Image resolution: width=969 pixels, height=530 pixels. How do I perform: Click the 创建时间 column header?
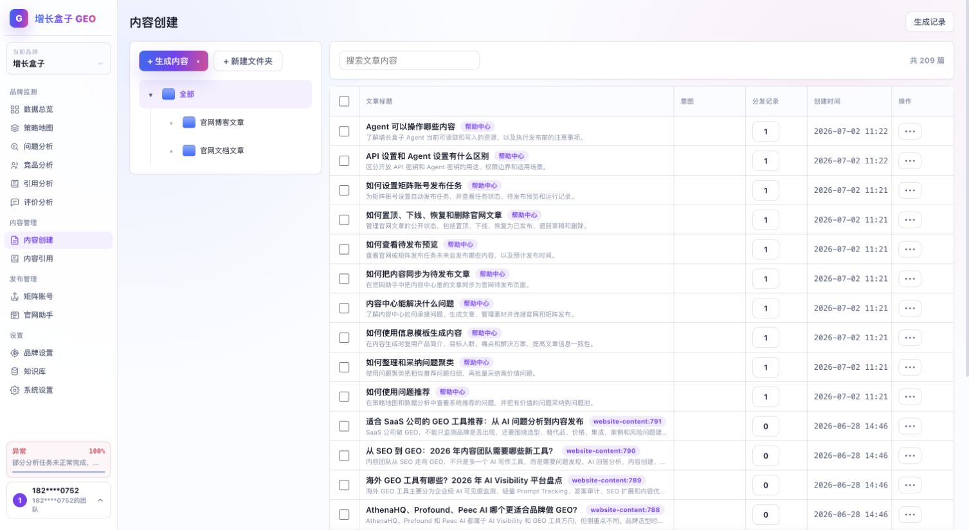click(x=827, y=102)
